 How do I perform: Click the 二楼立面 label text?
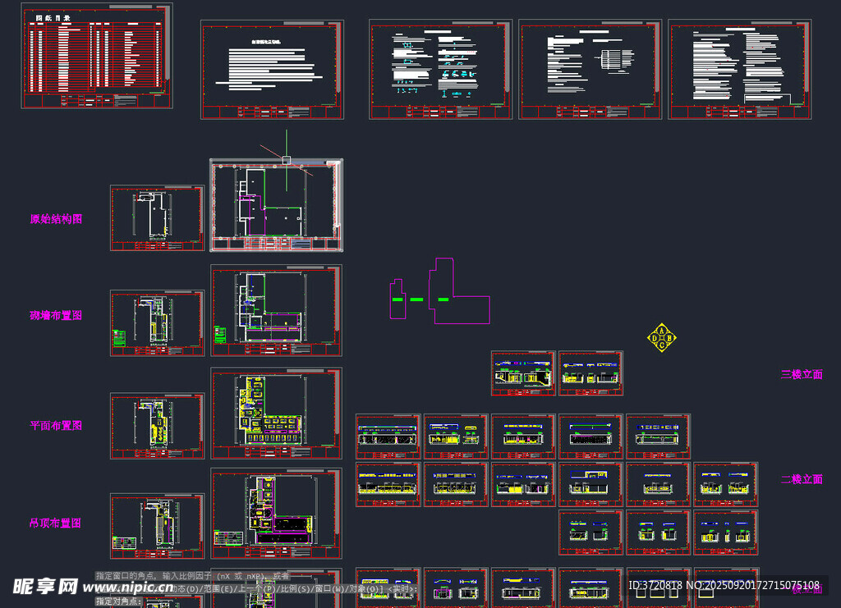click(802, 479)
